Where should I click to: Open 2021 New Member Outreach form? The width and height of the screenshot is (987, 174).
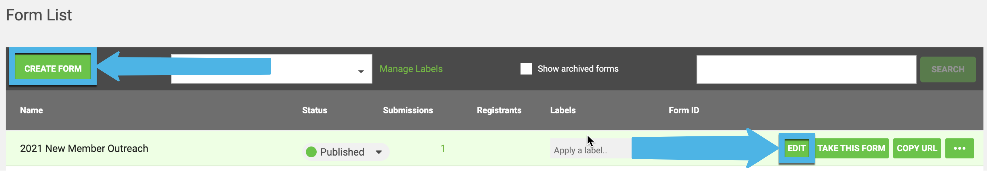(84, 148)
